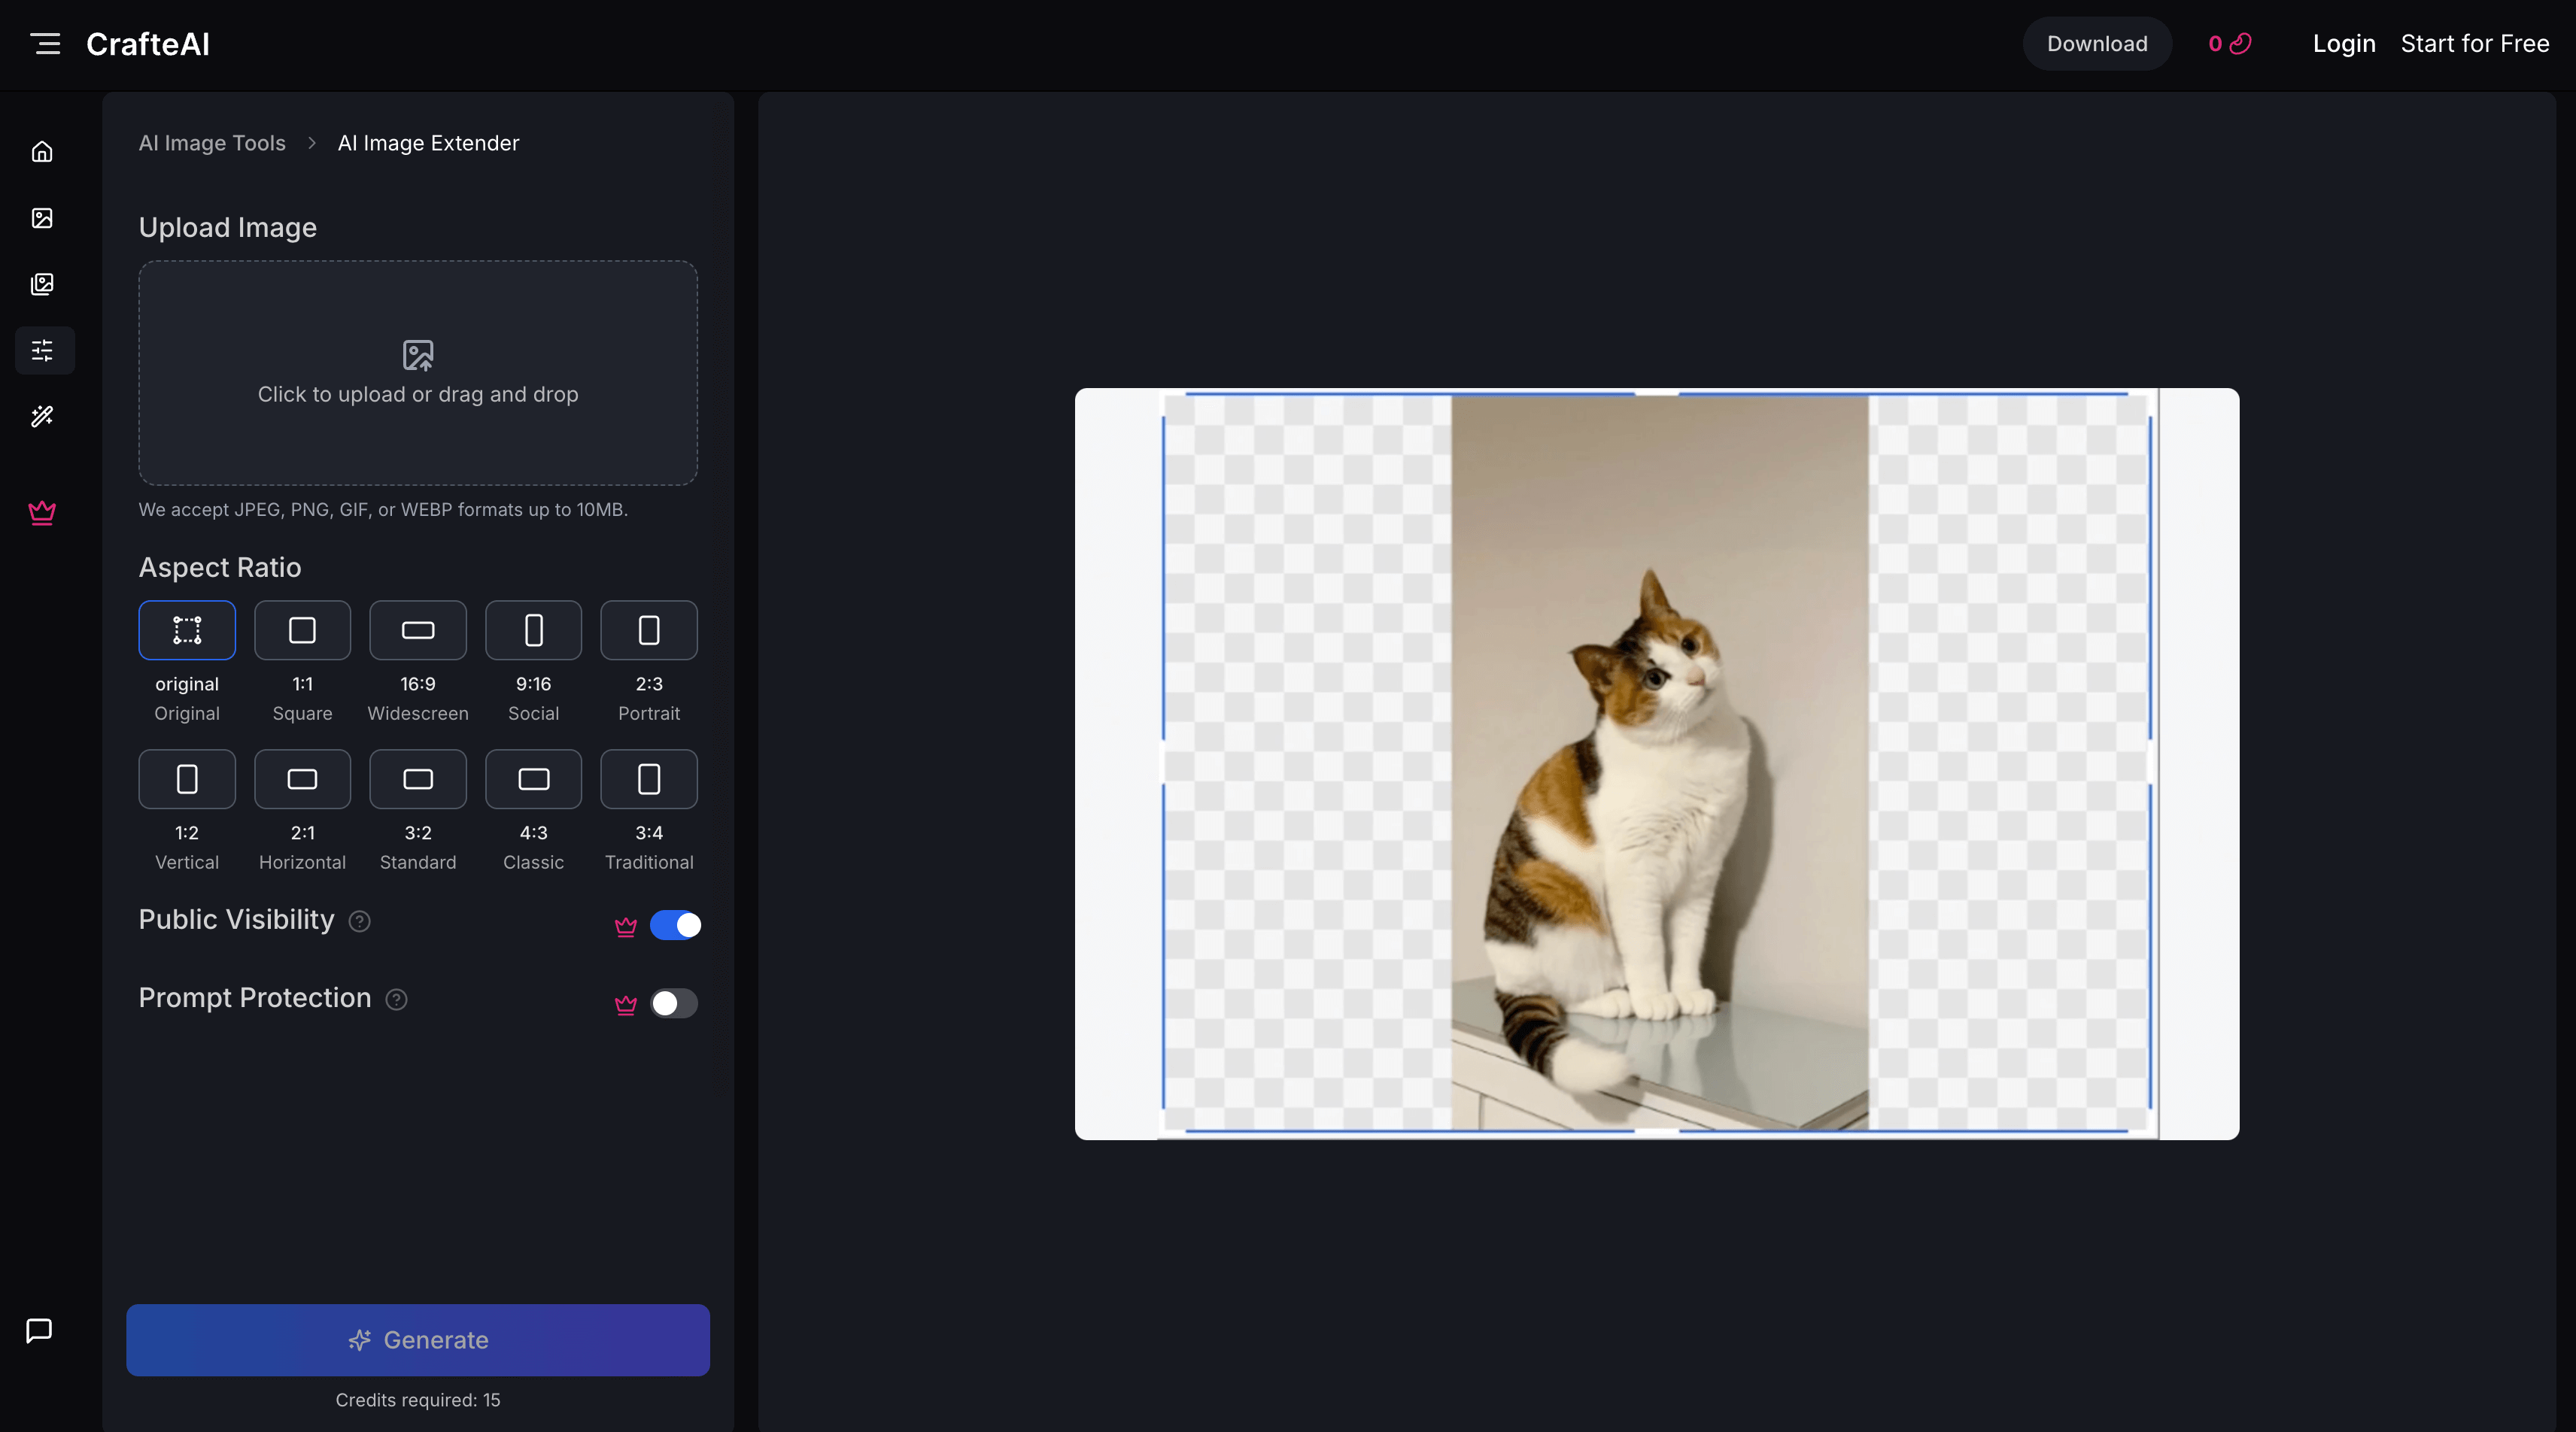2576x1432 pixels.
Task: Open the Login menu item
Action: click(2344, 43)
